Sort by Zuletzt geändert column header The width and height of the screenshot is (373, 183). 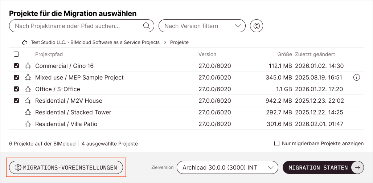(315, 54)
